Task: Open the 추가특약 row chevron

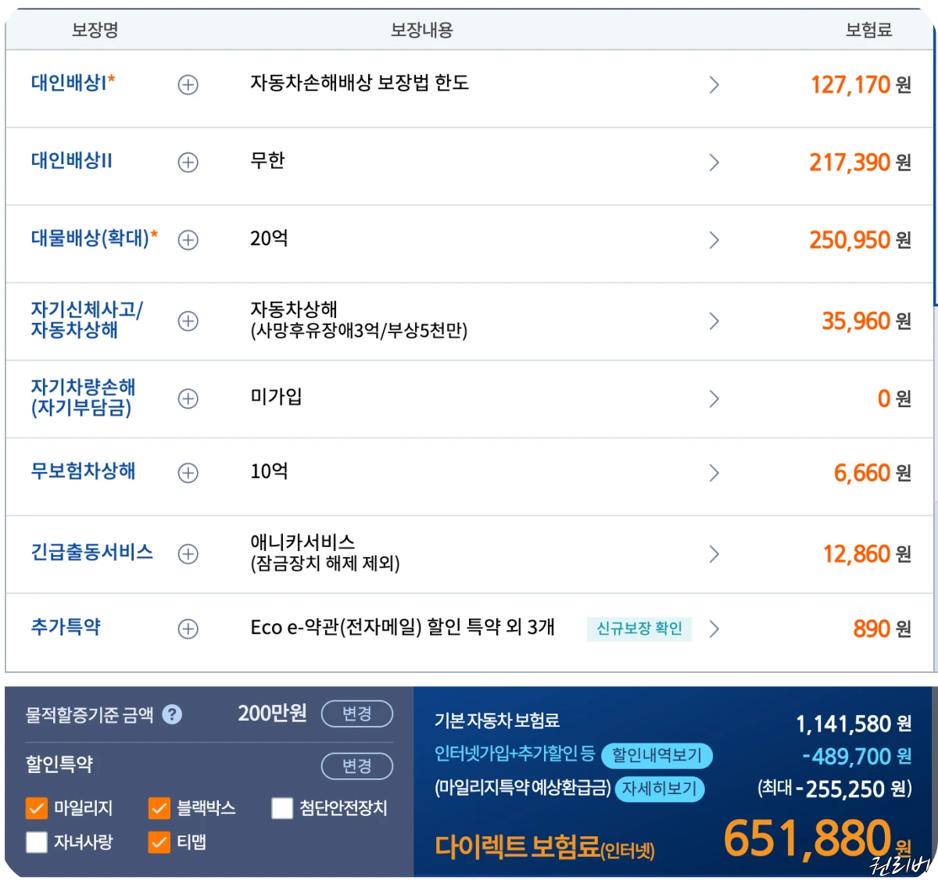Action: 714,628
